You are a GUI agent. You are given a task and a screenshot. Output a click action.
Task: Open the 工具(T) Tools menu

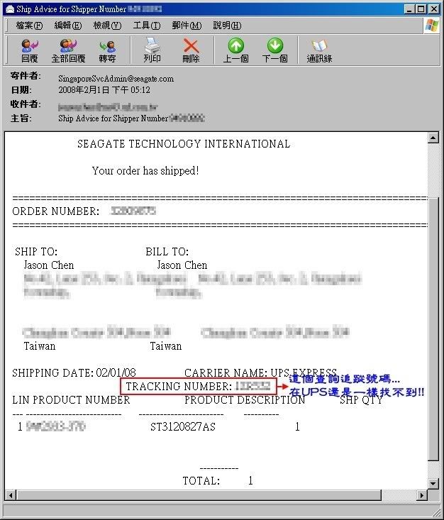(147, 26)
